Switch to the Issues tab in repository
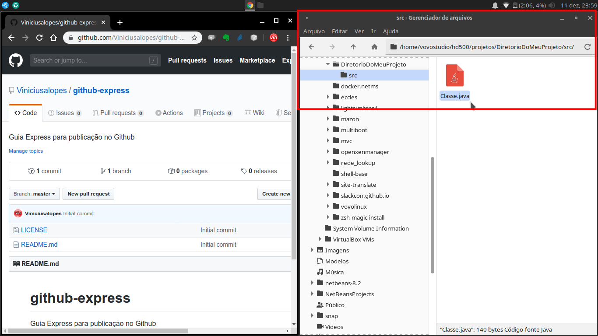Viewport: 598px width, 336px height. [x=65, y=113]
